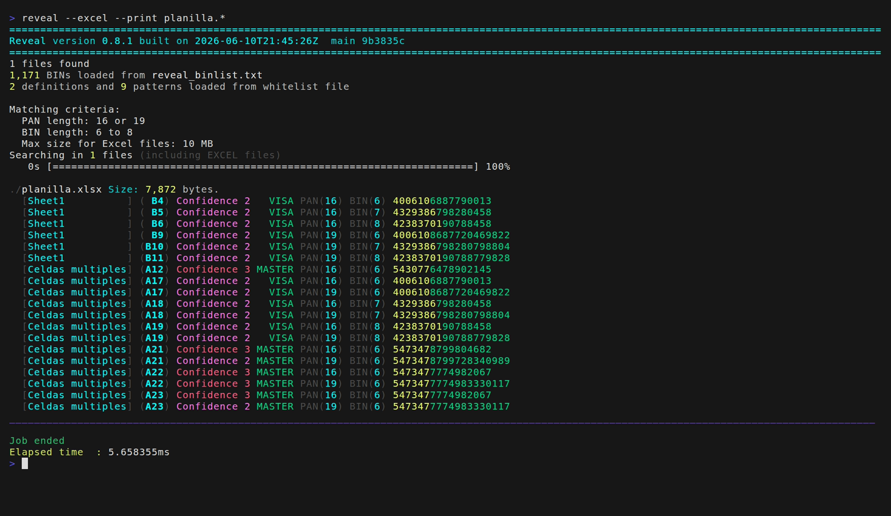
Task: Click the command text "reveal --excel --print planilla.*"
Action: click(124, 18)
